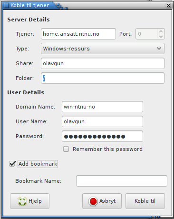Image resolution: width=174 pixels, height=219 pixels.
Task: Focus the Password entry field
Action: (x=102, y=136)
